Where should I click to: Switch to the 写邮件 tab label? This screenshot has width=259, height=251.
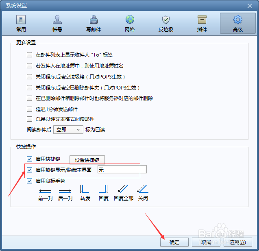pos(94,30)
